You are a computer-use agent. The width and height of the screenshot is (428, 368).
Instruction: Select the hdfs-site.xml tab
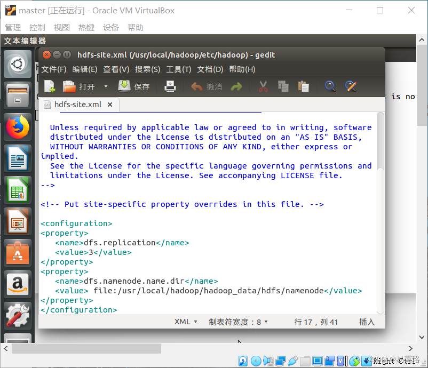(78, 105)
